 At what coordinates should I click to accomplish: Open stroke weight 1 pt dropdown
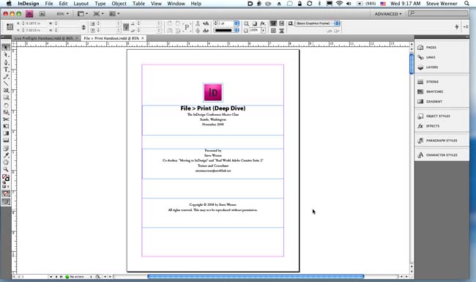tap(237, 23)
